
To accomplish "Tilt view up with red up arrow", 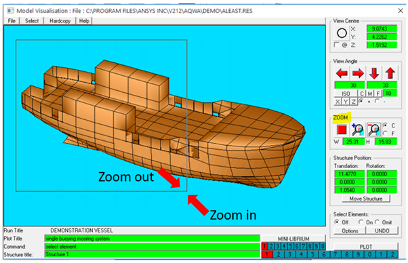I will point(390,74).
